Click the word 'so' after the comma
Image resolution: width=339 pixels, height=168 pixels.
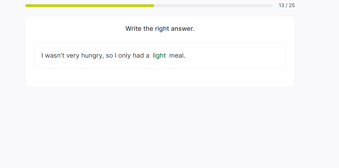[x=109, y=56]
